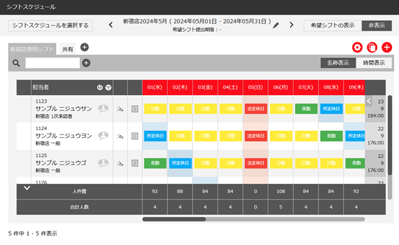Click the vertical scrollbar thumb

[x=389, y=135]
